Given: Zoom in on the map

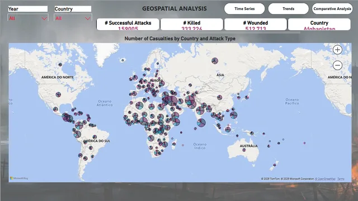Looking at the screenshot, I should 337,50.
